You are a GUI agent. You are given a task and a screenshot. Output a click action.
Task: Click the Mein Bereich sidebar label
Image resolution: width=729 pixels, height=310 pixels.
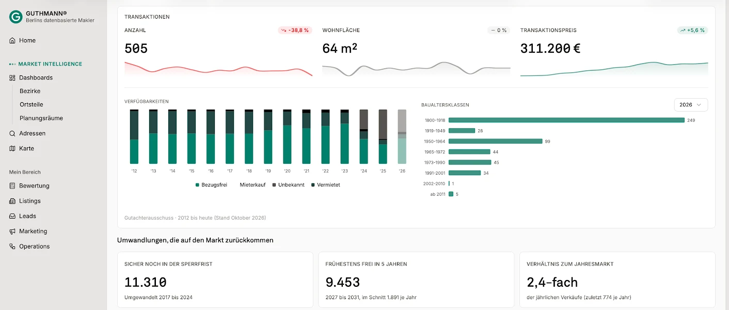click(25, 172)
